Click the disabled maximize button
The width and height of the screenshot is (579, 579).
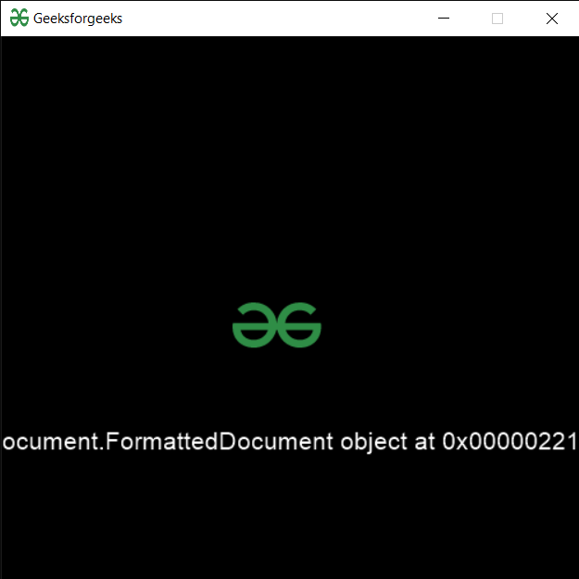click(x=497, y=19)
